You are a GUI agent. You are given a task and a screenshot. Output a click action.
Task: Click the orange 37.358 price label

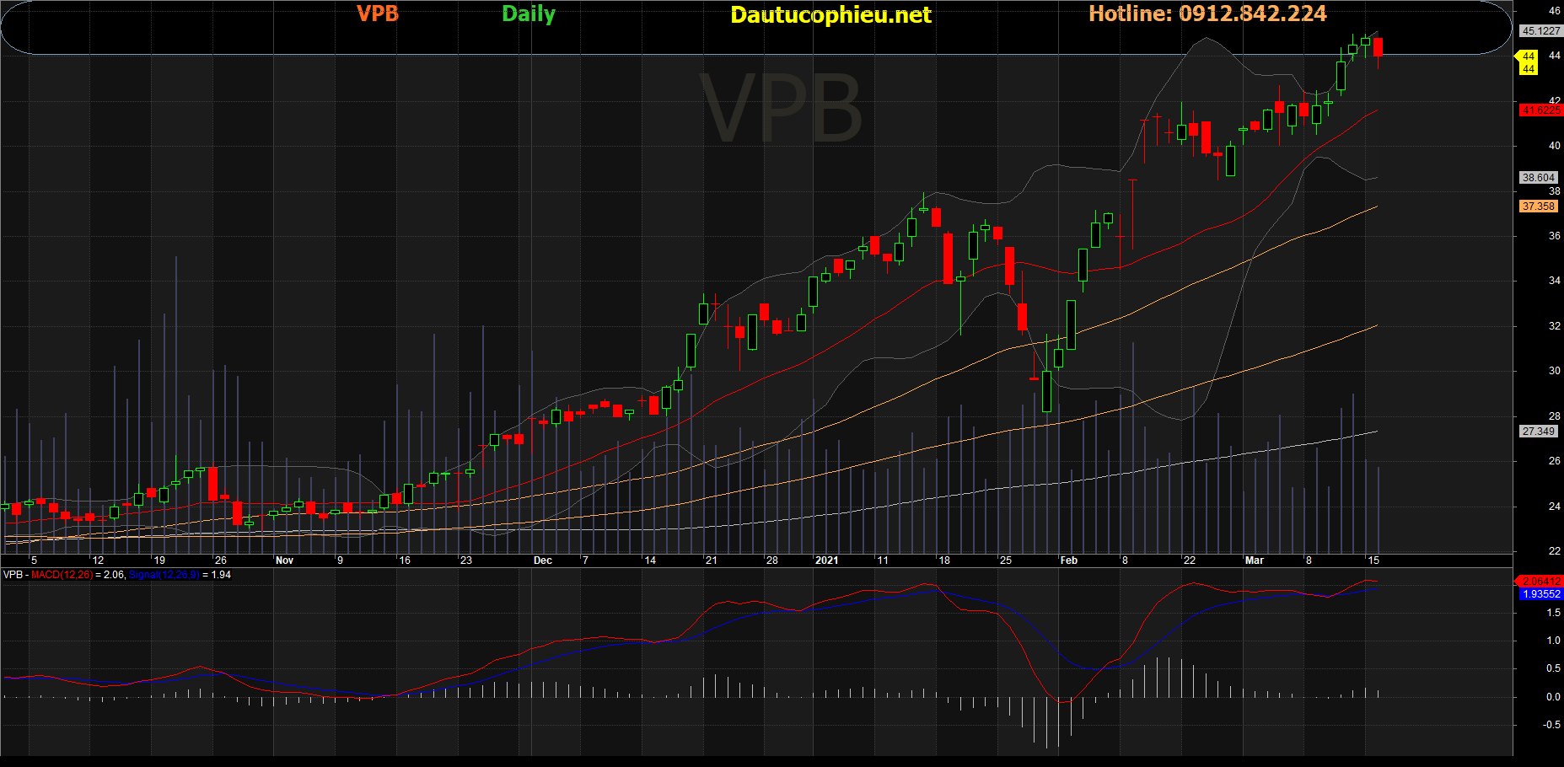(x=1538, y=206)
